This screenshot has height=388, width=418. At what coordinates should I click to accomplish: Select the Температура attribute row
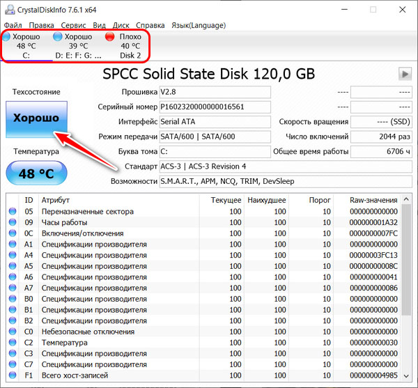click(203, 343)
